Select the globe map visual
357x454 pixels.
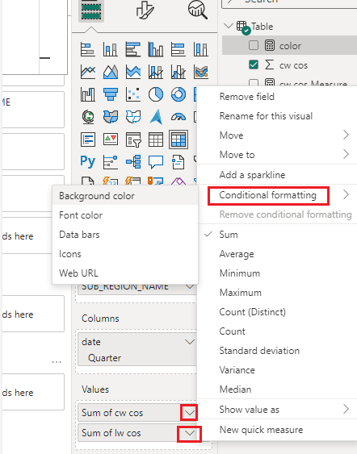(x=88, y=117)
